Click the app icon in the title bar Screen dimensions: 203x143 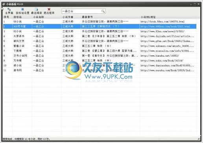pyautogui.click(x=4, y=4)
